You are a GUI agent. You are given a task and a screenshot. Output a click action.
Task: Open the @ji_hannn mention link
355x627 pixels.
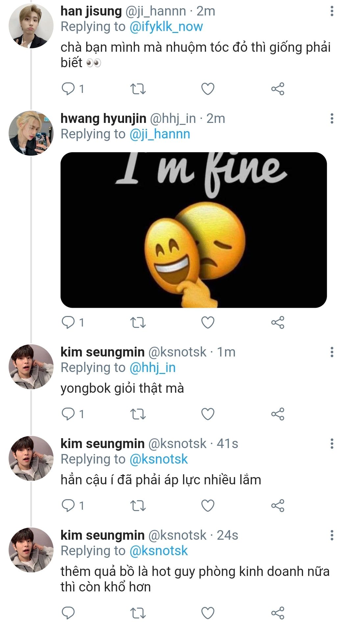click(160, 134)
